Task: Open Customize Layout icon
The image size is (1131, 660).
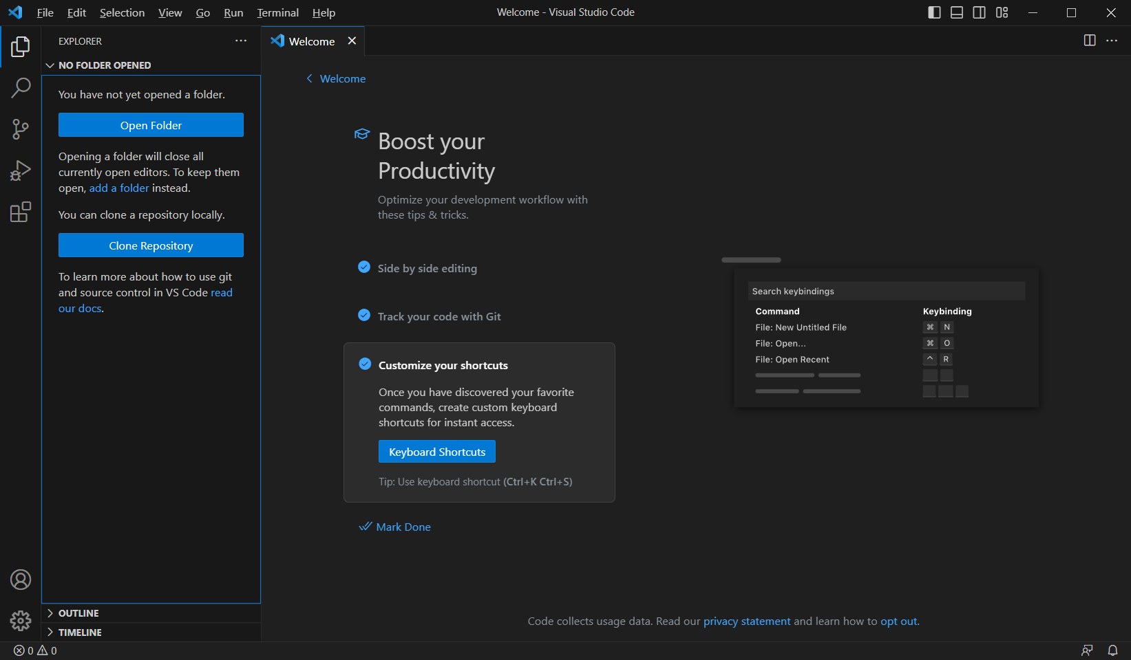Action: pos(1002,12)
